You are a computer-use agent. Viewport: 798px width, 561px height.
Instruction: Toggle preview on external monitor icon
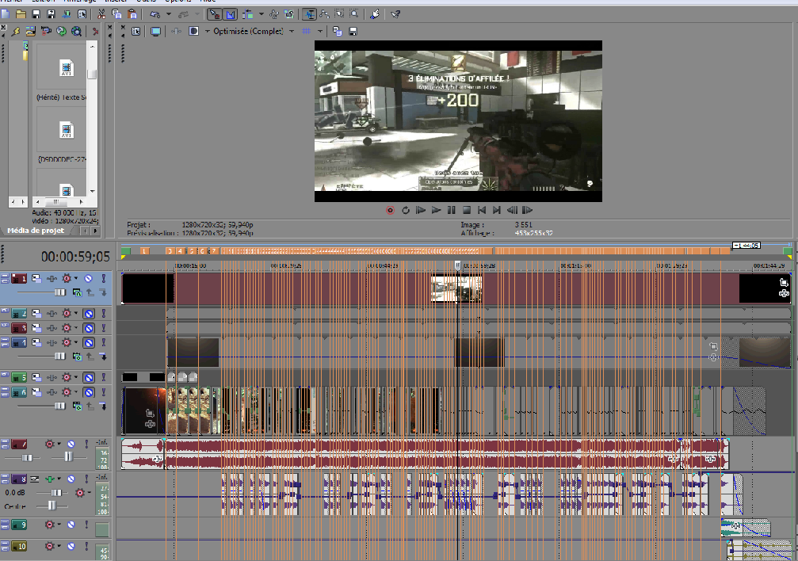click(156, 32)
